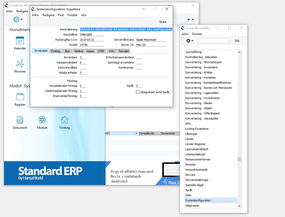Switch to the CRM tab
The image size is (285, 217).
pyautogui.click(x=101, y=51)
